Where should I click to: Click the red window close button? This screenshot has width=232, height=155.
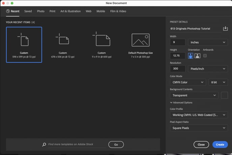[3, 3]
